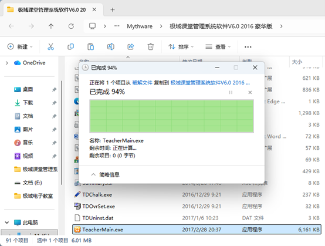Show hidden breadcrumb path ellipsis

117,26
